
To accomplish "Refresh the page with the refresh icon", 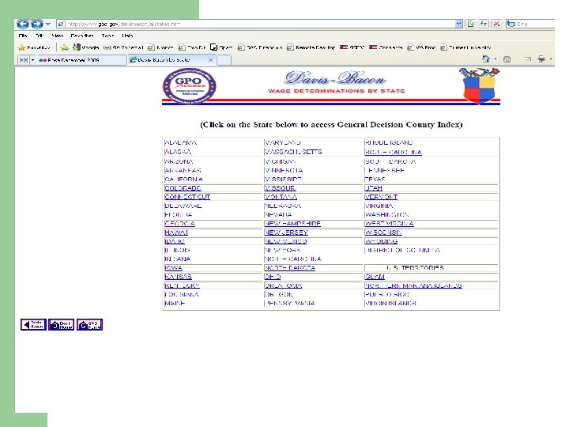I will pyautogui.click(x=484, y=24).
